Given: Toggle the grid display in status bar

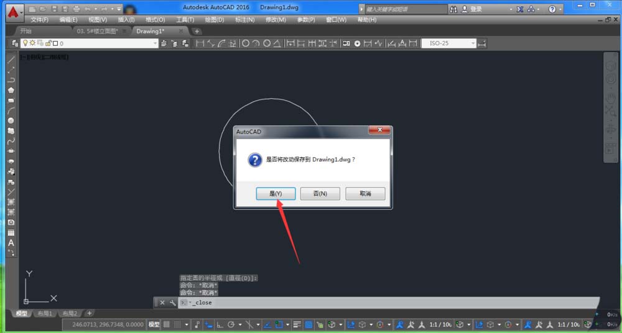Looking at the screenshot, I should click(167, 325).
